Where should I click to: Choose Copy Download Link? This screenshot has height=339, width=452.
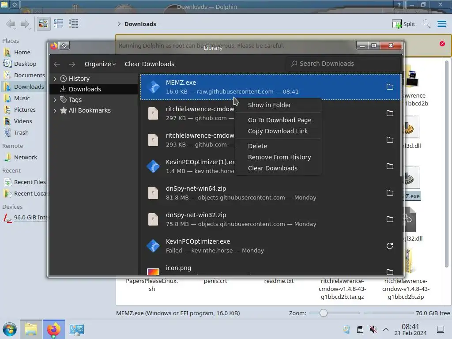pyautogui.click(x=279, y=131)
